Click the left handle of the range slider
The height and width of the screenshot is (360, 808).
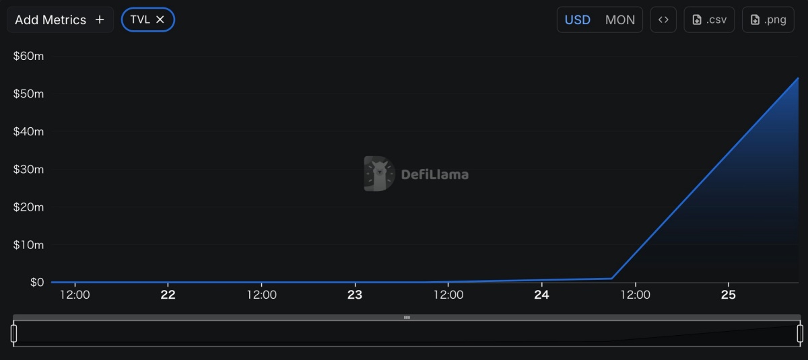13,333
